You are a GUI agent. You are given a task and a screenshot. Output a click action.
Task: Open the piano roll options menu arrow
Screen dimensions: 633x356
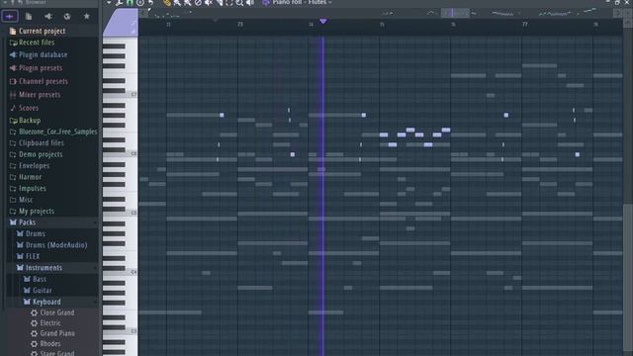tap(109, 2)
